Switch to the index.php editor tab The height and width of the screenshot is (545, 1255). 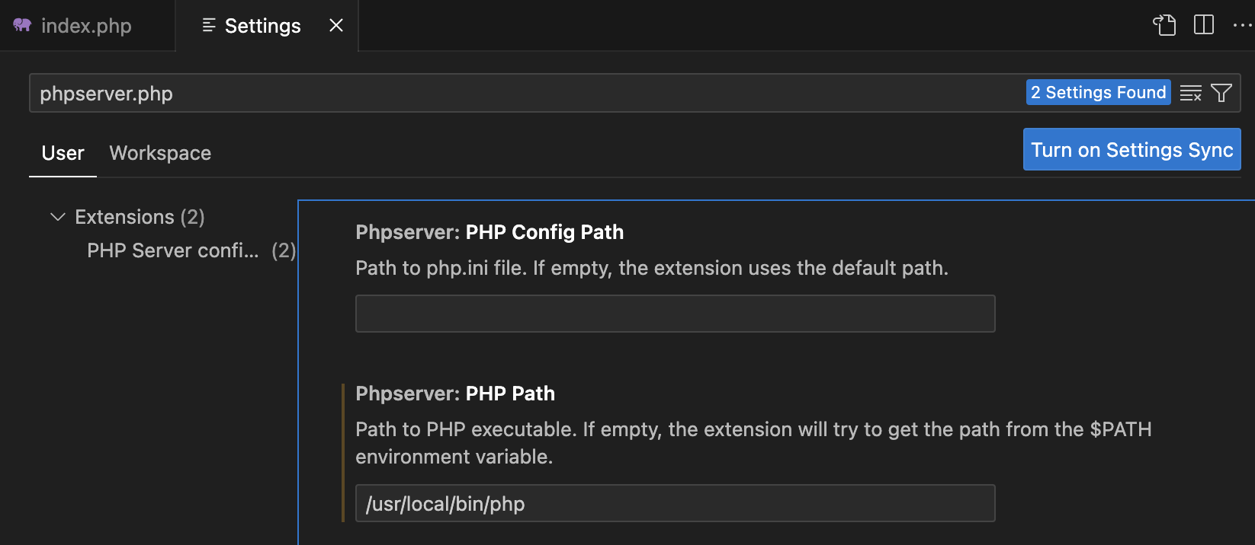[88, 25]
